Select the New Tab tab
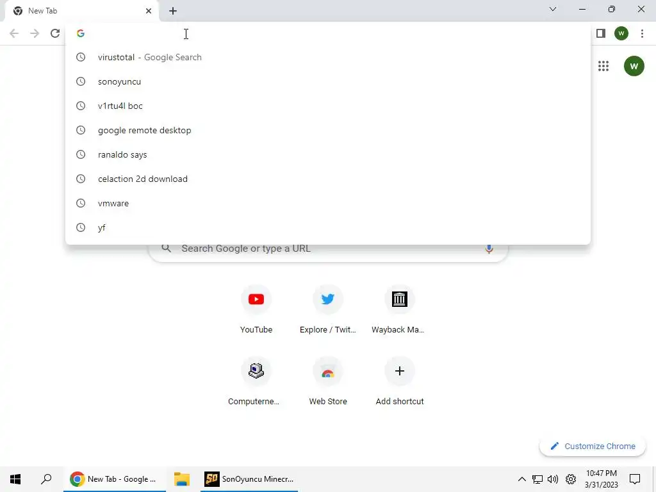The width and height of the screenshot is (656, 492). click(81, 11)
